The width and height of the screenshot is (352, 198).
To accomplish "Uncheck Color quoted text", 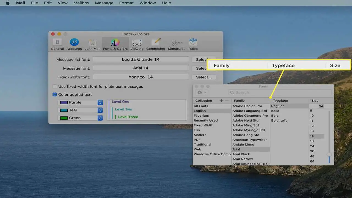I will [55, 94].
